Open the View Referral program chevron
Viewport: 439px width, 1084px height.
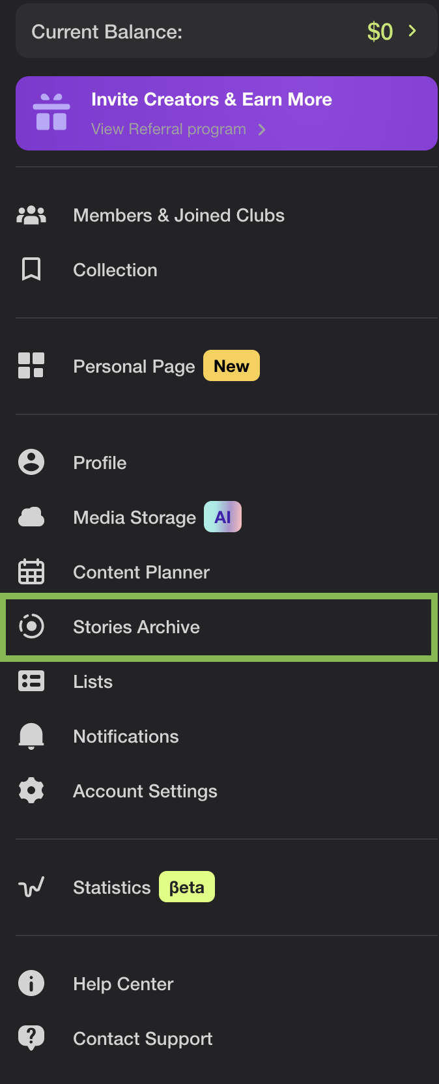(x=261, y=129)
